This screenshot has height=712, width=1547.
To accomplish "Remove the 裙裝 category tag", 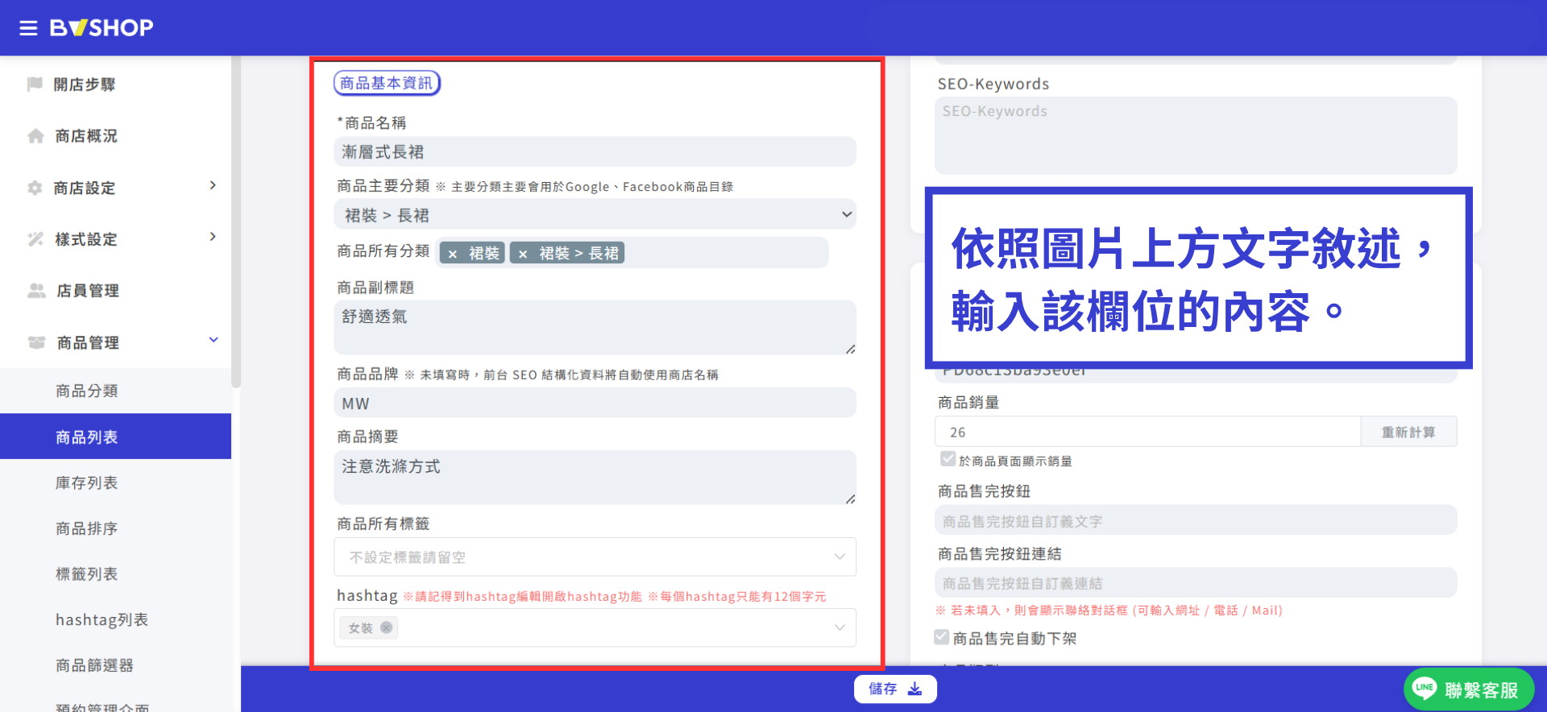I will coord(453,254).
